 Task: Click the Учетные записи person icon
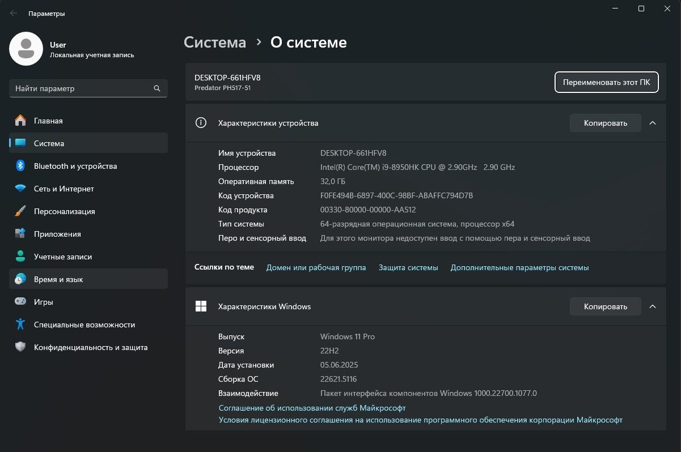coord(20,257)
